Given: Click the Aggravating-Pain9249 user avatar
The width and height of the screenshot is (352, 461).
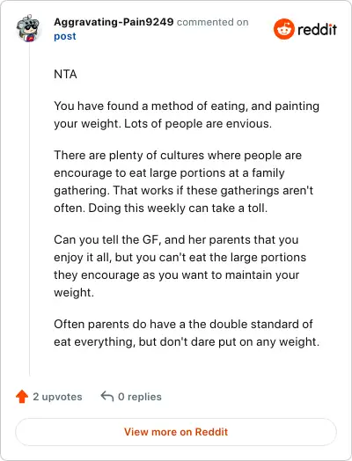Looking at the screenshot, I should [x=27, y=28].
